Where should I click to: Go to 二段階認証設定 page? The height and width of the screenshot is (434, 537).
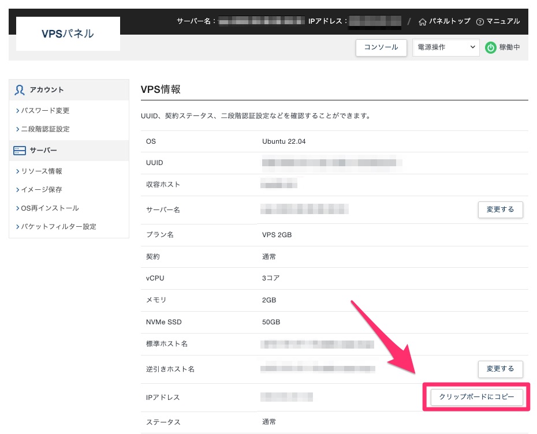coord(45,129)
